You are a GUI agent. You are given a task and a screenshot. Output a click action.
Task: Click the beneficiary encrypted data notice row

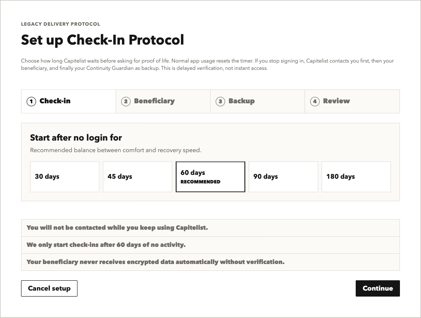pos(210,262)
